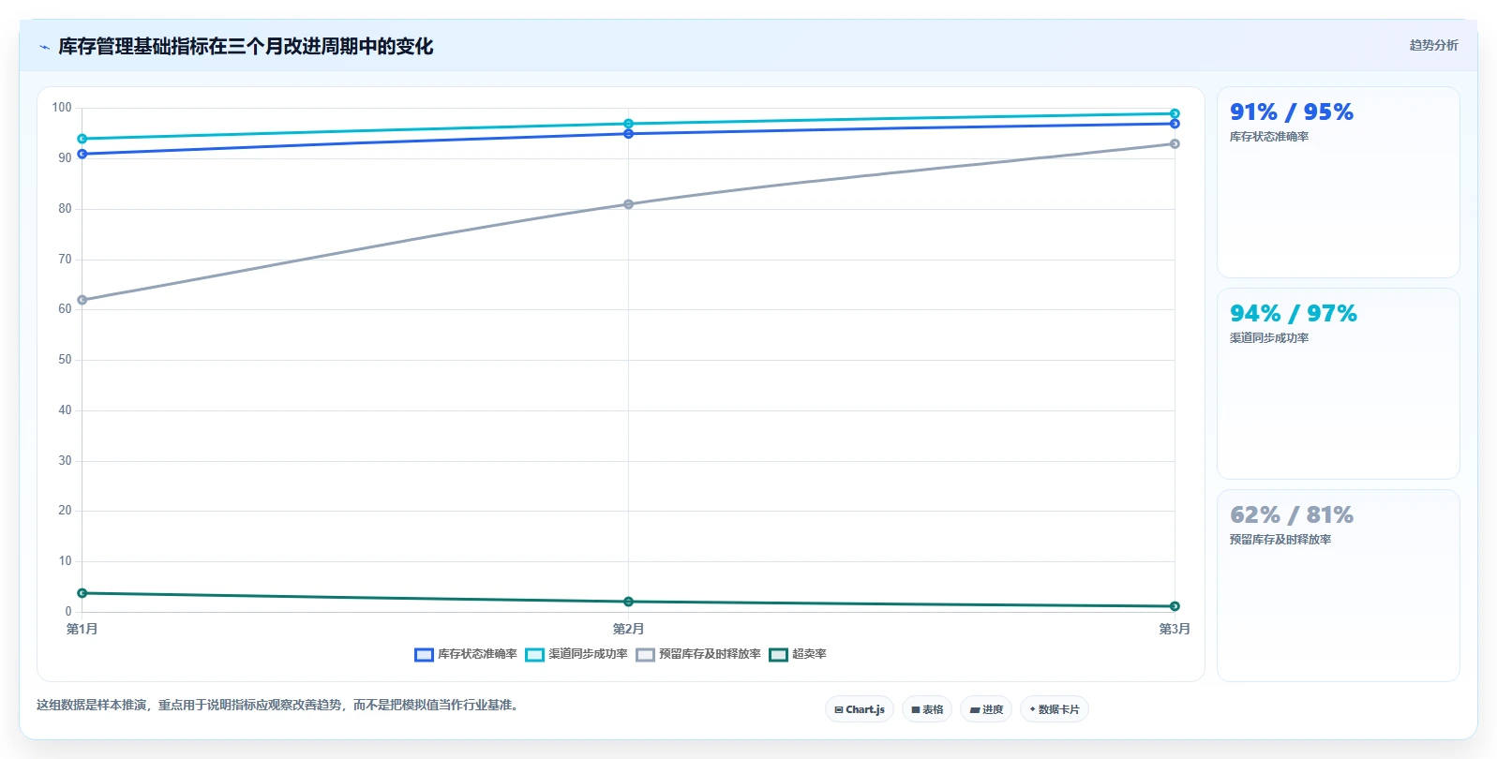The height and width of the screenshot is (759, 1497).
Task: Click the 趋势分析 tag in the header
Action: 1433,45
